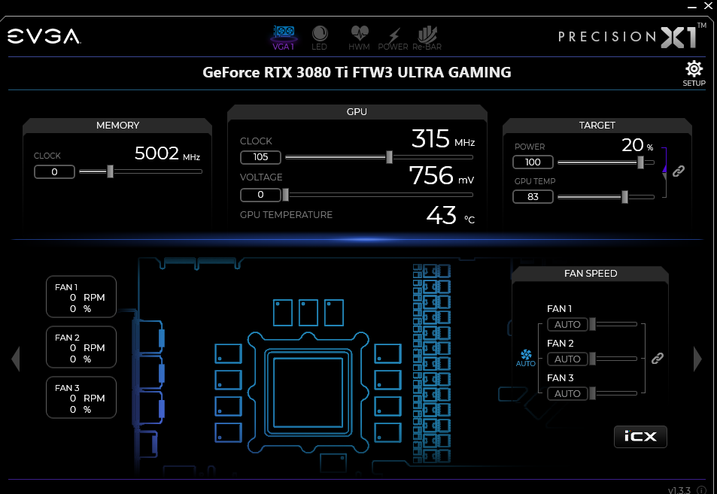Click the target priority arrow indicator
Screen dimensions: 717x494
664,171
